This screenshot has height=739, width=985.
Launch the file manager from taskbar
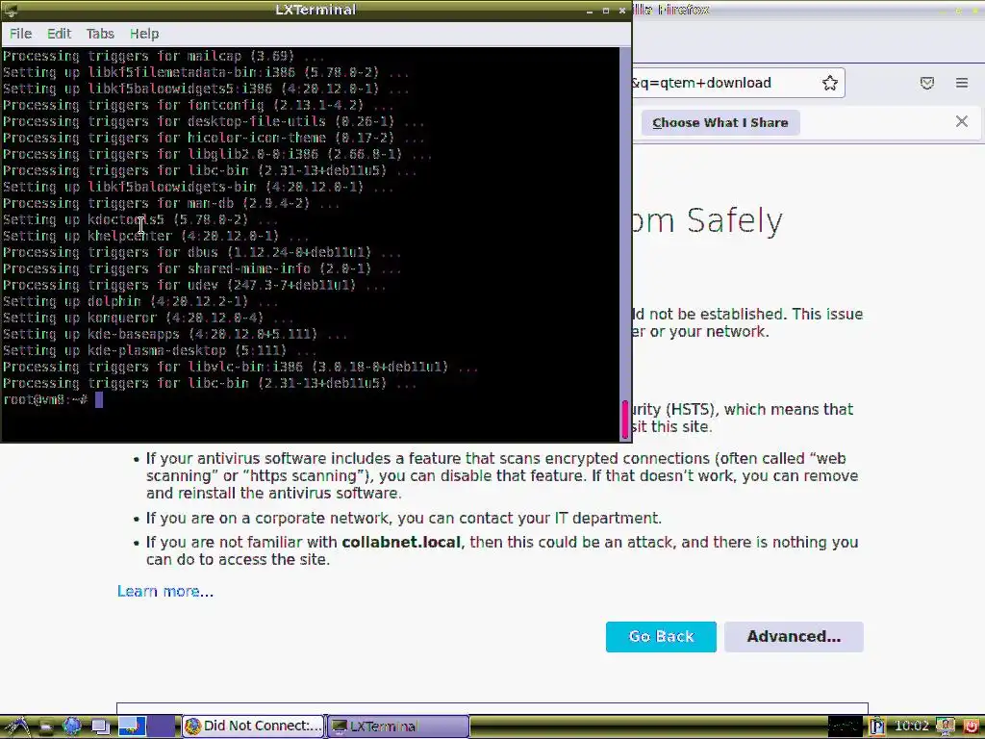(x=45, y=727)
